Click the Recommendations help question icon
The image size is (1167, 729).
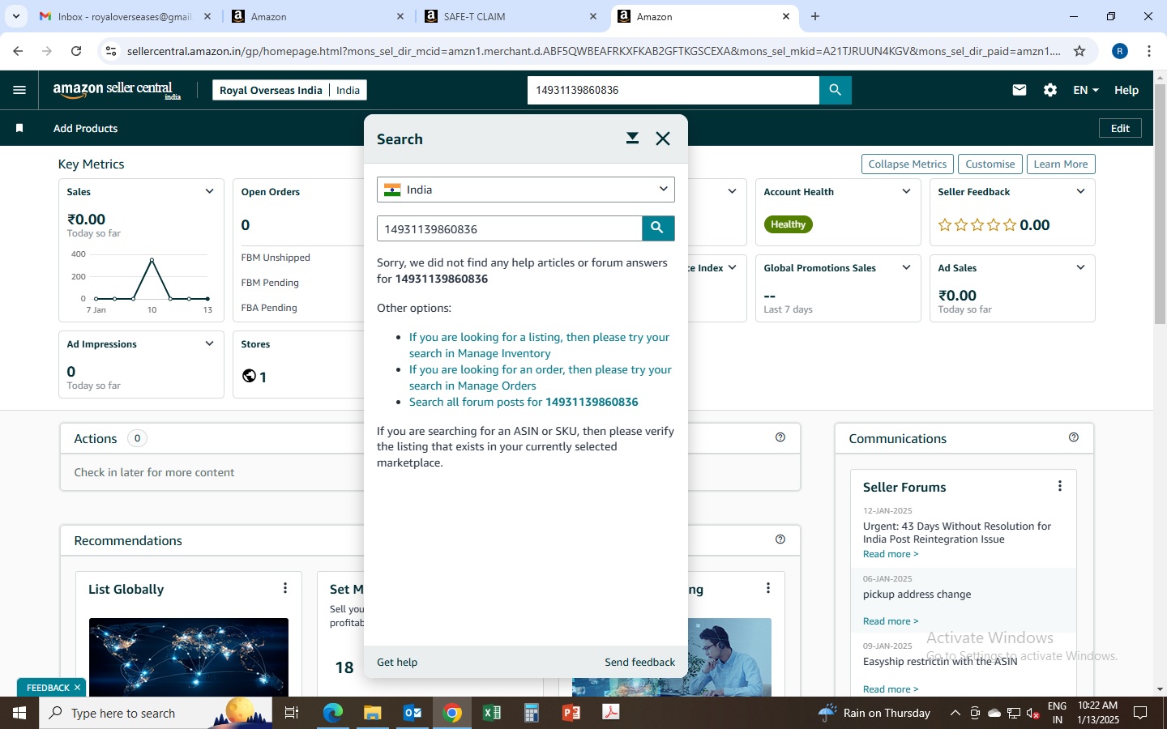tap(780, 539)
